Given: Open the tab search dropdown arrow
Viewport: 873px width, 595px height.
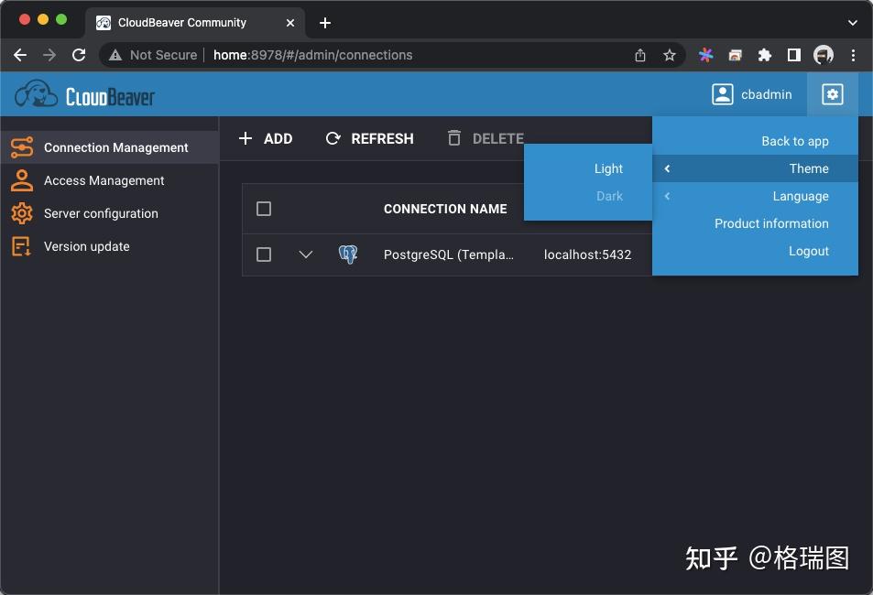Looking at the screenshot, I should pyautogui.click(x=853, y=23).
